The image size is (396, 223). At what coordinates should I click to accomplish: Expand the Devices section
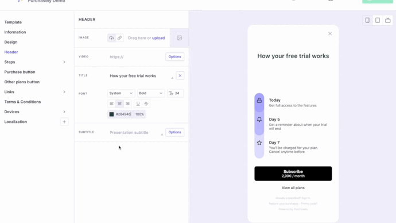pyautogui.click(x=64, y=111)
